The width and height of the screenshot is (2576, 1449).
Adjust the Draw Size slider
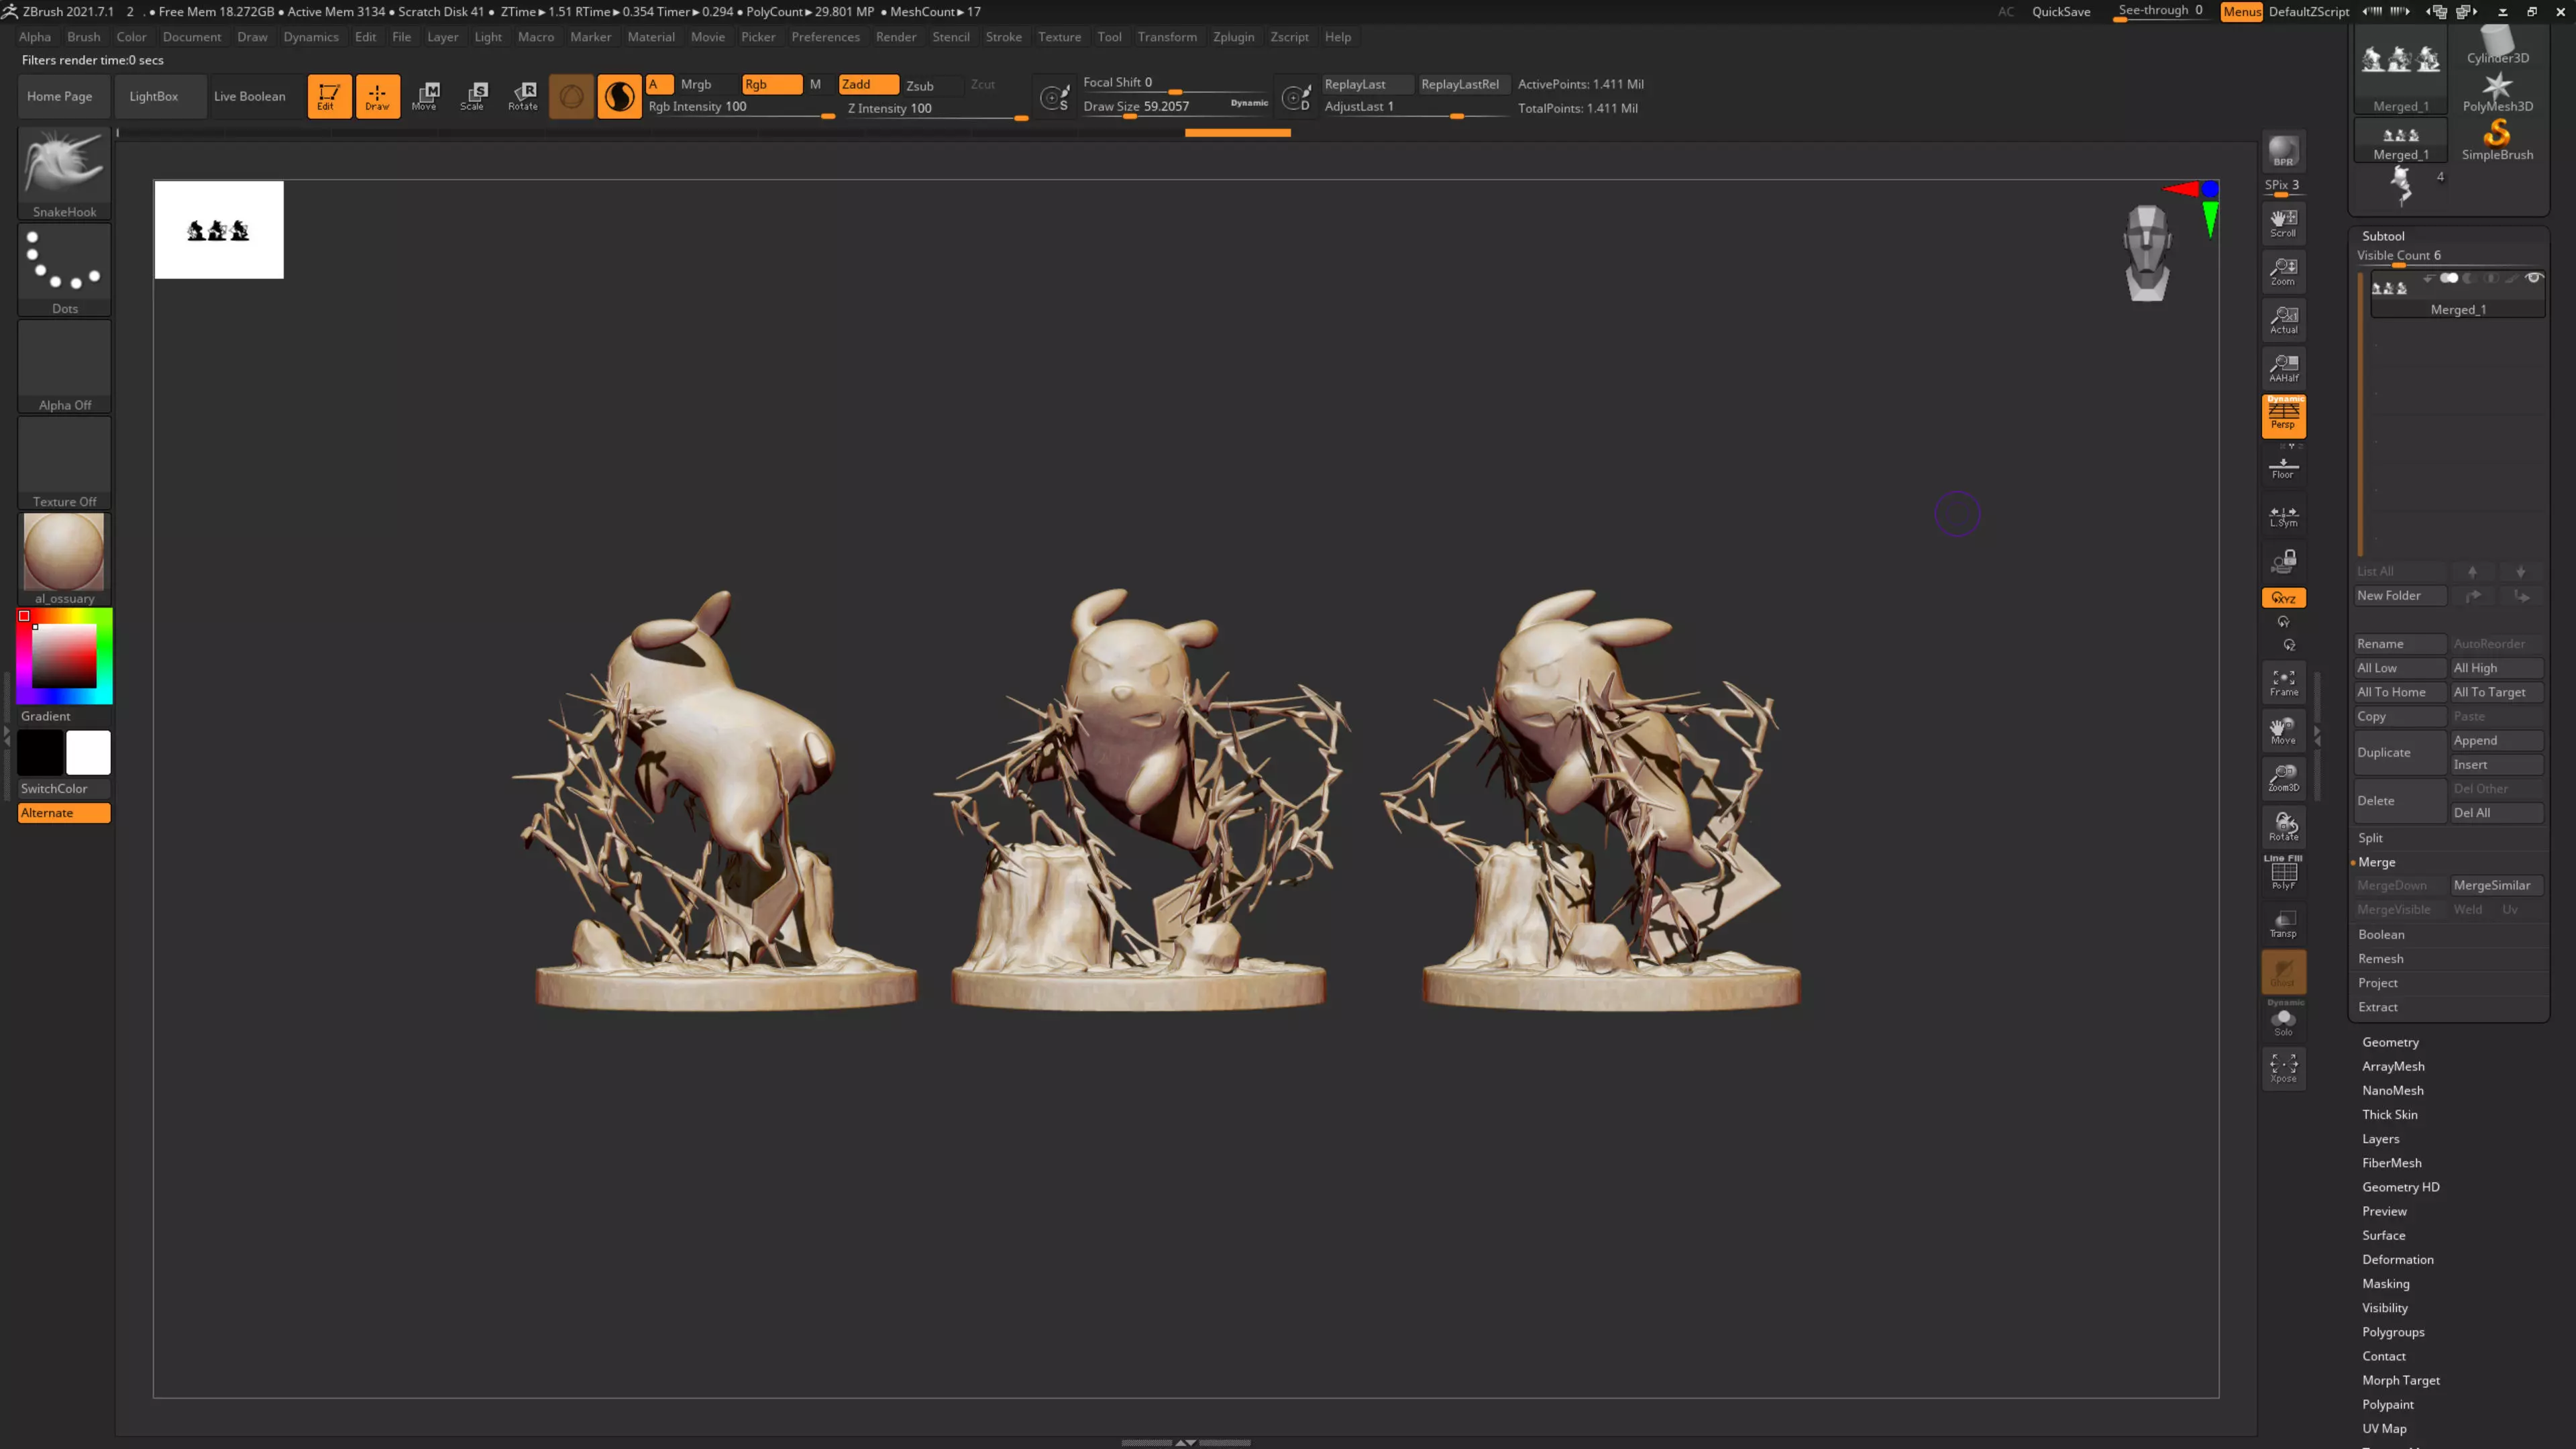point(1176,107)
